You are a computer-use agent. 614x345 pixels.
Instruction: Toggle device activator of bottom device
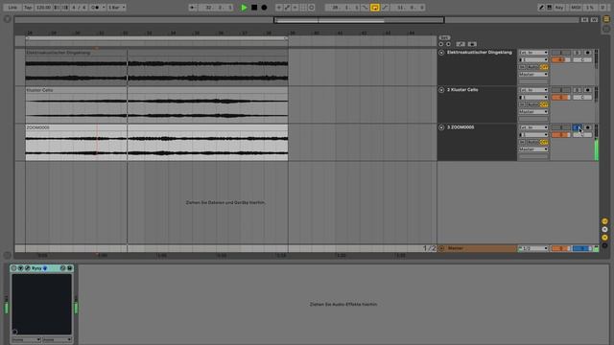tap(13, 268)
